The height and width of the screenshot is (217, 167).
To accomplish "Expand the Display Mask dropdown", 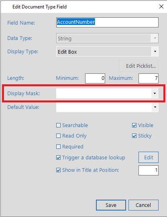I will pos(155,94).
